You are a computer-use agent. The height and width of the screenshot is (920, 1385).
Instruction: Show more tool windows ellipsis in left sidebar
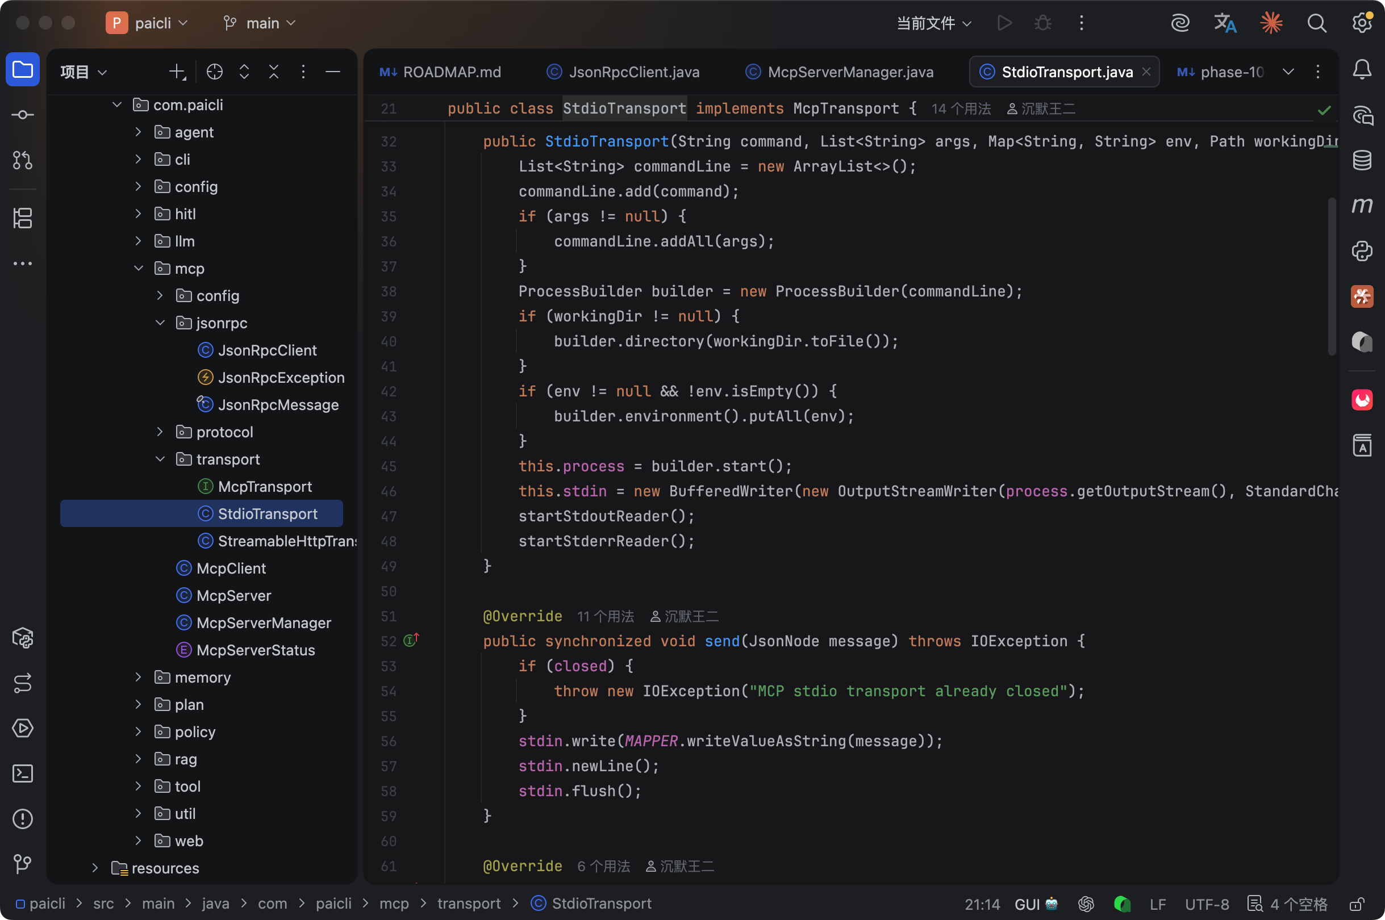click(x=22, y=264)
